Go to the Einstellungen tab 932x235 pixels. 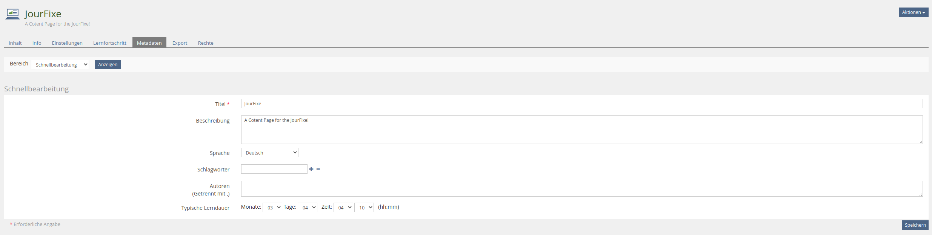click(67, 43)
